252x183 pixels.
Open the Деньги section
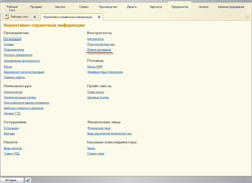click(132, 7)
